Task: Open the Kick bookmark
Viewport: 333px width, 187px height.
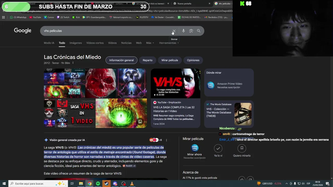Action: [76, 17]
